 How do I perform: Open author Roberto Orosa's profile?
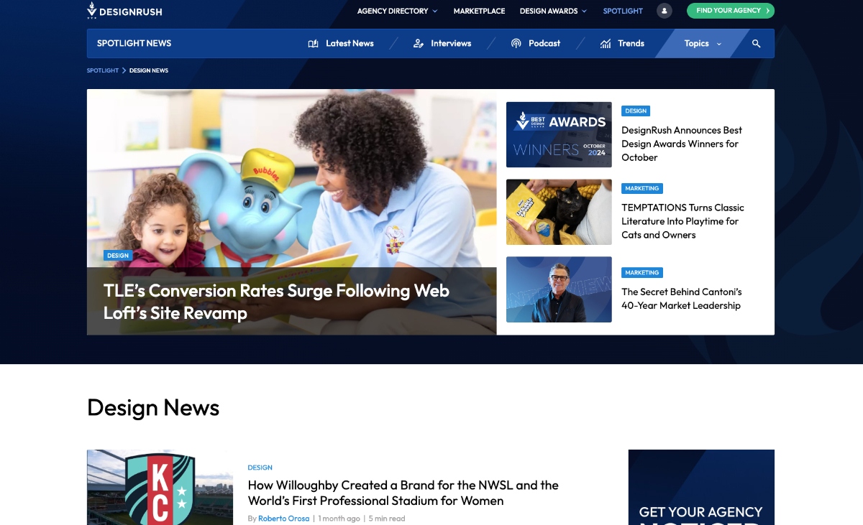pos(284,519)
